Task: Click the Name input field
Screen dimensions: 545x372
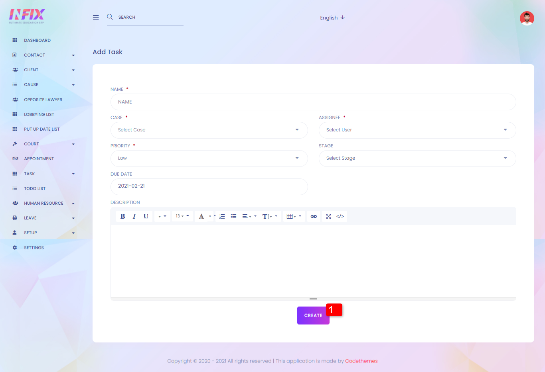Action: [x=313, y=102]
